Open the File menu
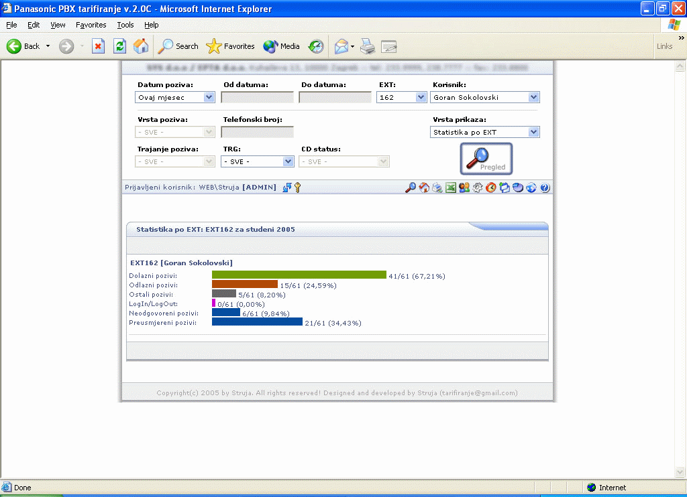Viewport: 687px width, 497px height. coord(11,25)
